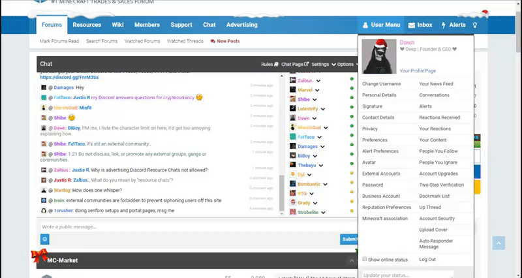Expand dropdown next to Latestrify user
Image resolution: width=522 pixels, height=278 pixels.
(x=322, y=109)
